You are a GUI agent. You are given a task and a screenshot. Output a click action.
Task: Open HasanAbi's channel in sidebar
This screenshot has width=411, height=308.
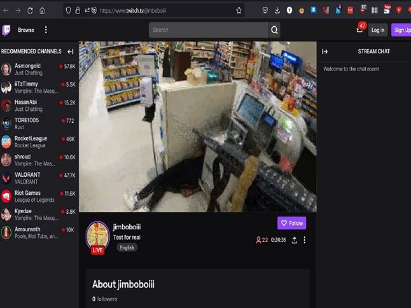click(38, 106)
